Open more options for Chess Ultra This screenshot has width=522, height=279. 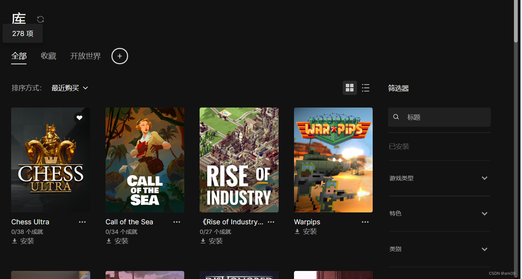point(83,222)
